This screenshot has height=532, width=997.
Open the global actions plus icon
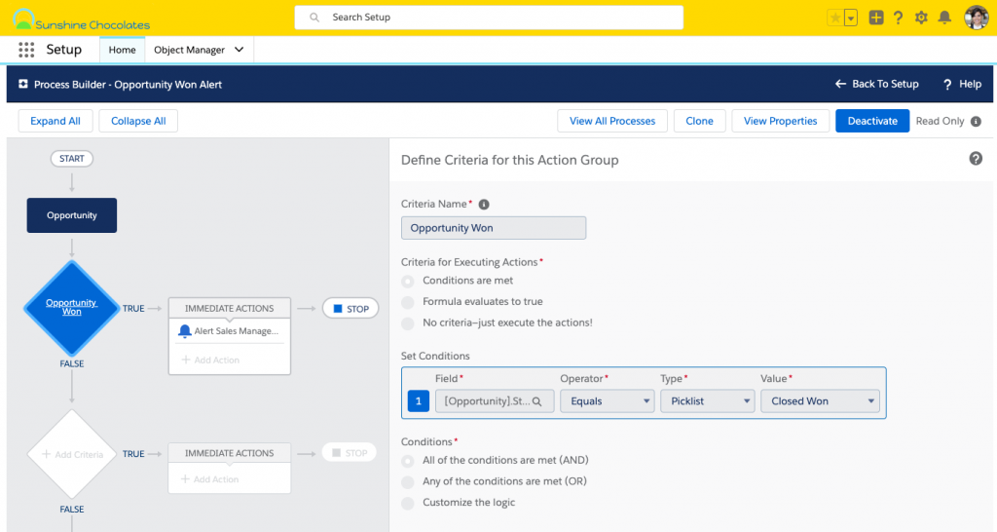(876, 18)
